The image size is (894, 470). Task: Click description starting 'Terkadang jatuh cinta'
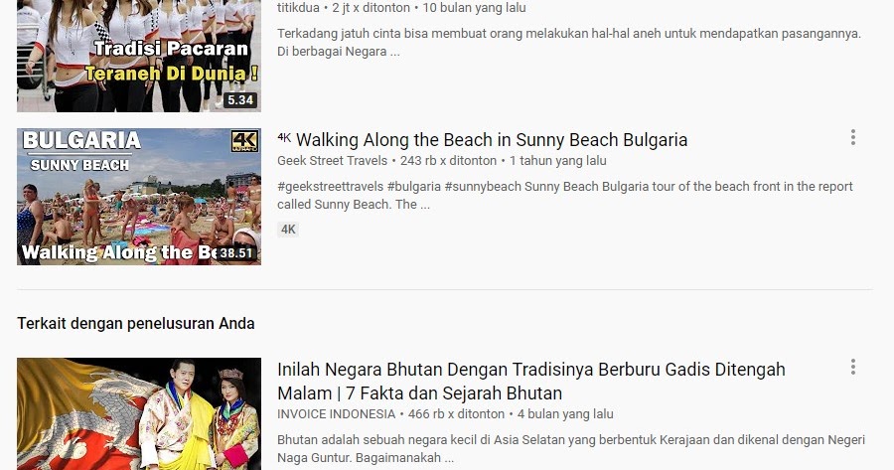[569, 42]
